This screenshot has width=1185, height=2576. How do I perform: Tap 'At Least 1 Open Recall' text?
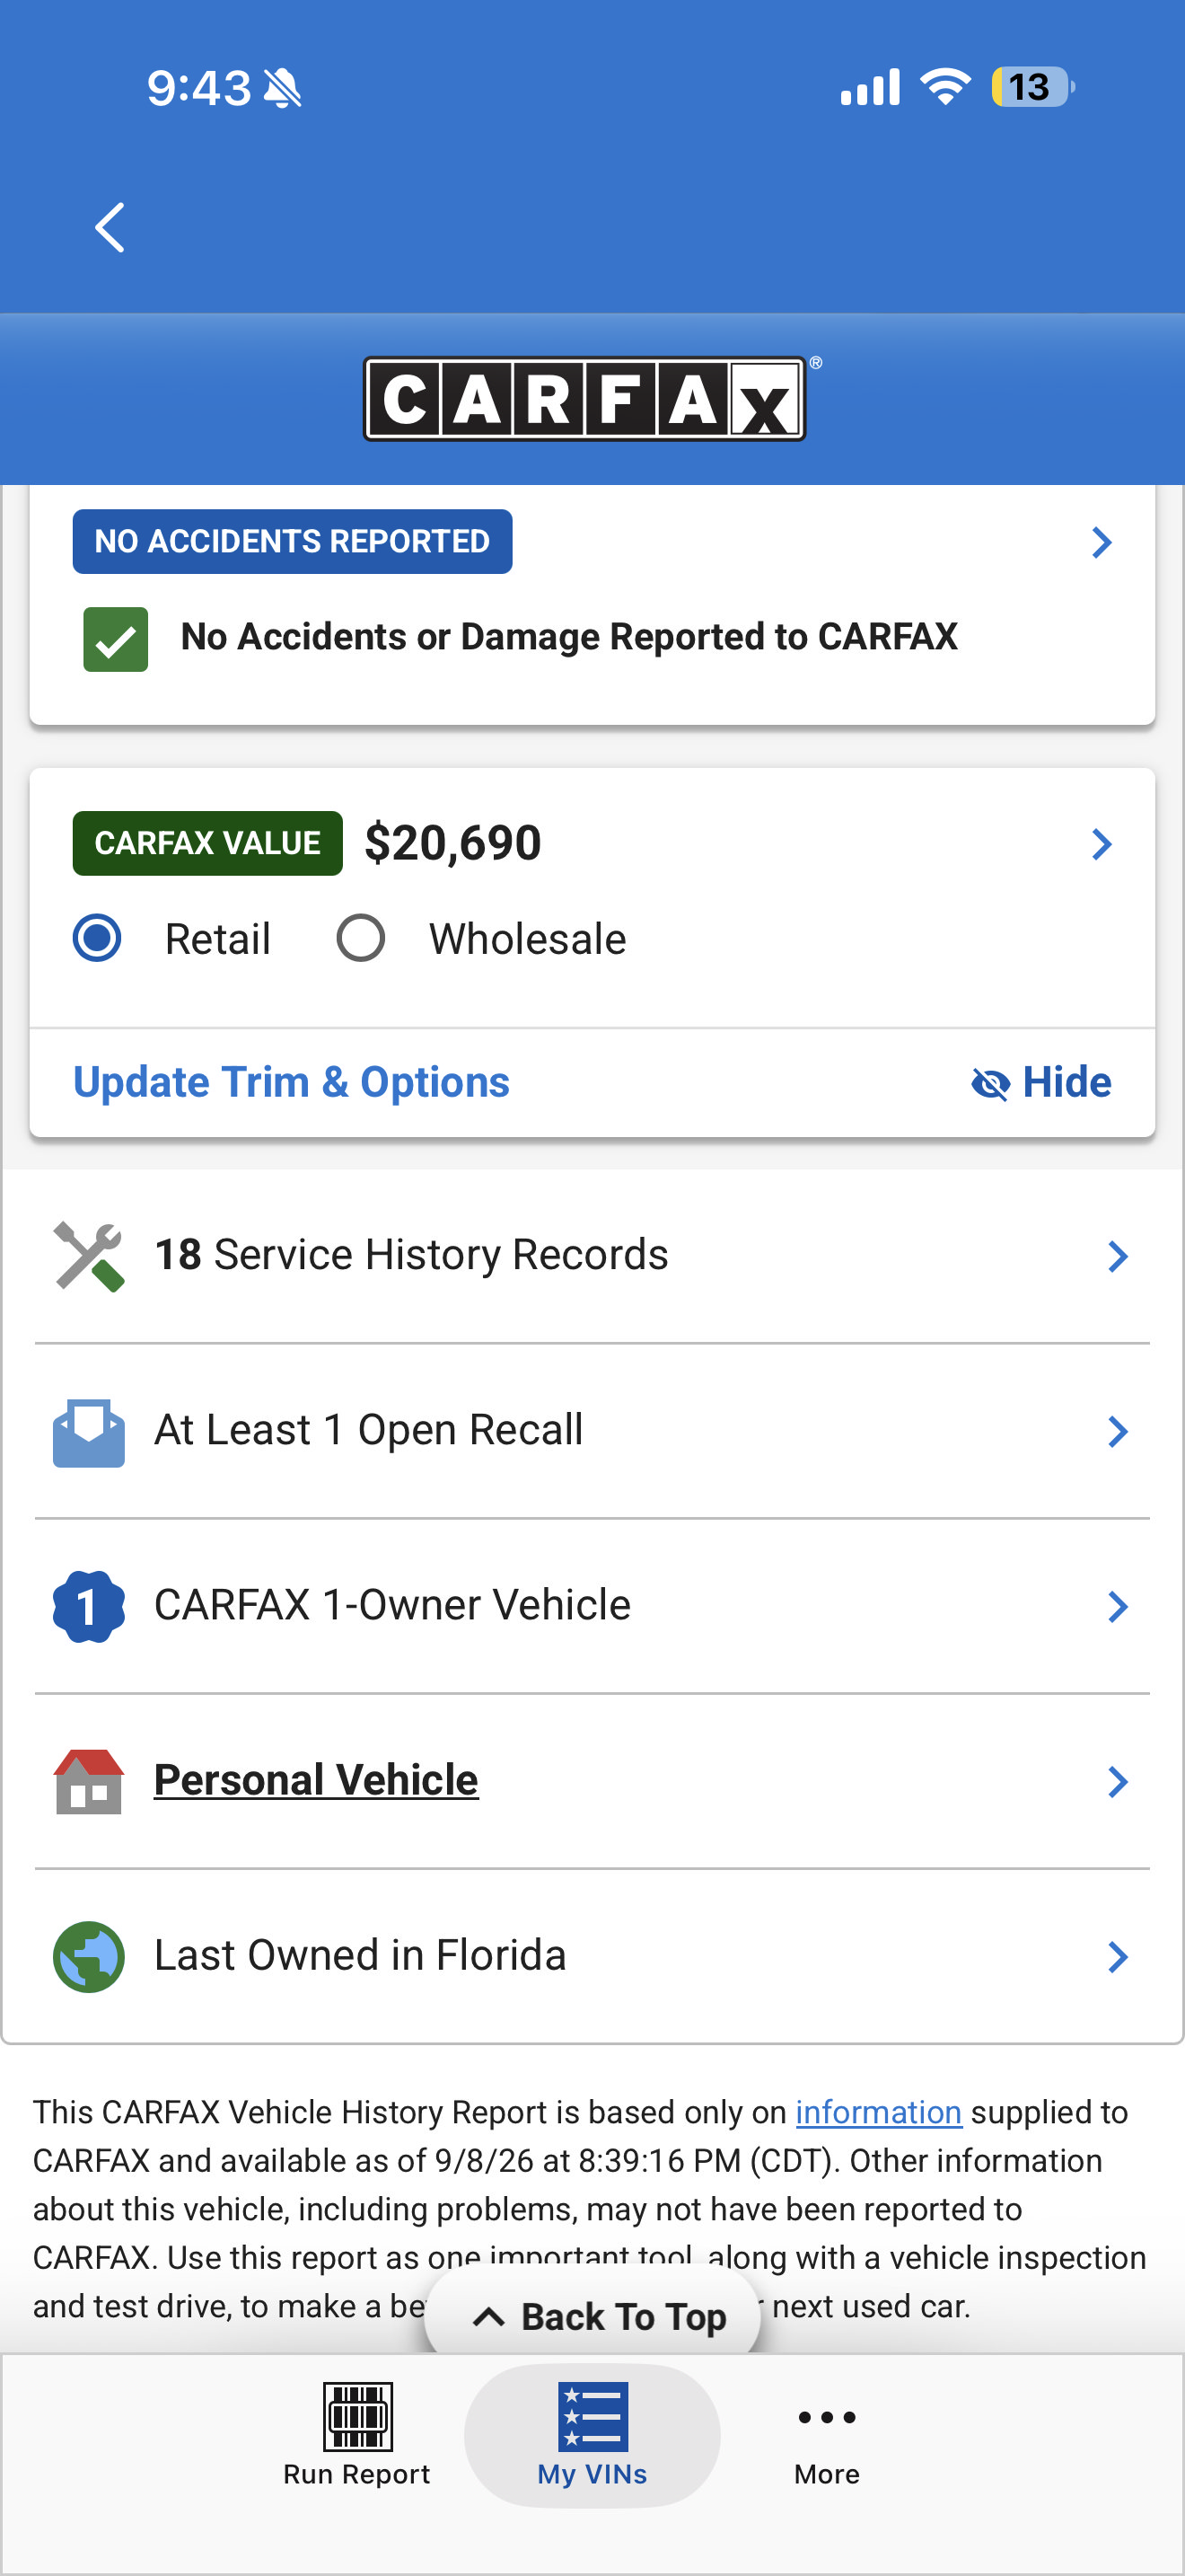(369, 1430)
